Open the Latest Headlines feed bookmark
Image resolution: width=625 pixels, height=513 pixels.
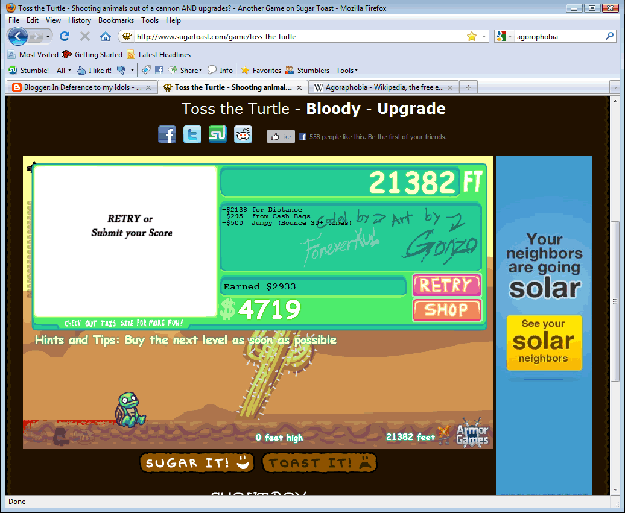pyautogui.click(x=159, y=55)
